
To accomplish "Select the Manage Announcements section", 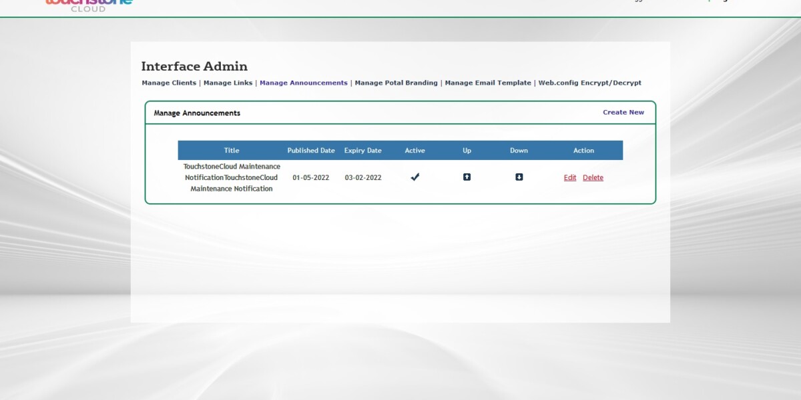I will 303,83.
